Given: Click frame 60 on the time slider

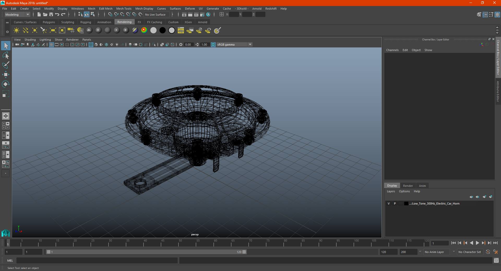Looking at the screenshot, I should tap(214, 243).
